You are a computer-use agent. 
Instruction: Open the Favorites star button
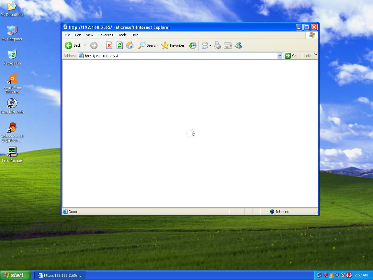[173, 45]
